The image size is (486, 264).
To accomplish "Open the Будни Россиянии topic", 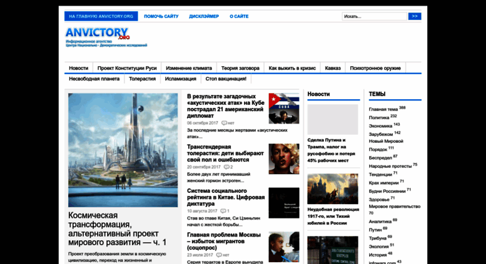I will 387,192.
